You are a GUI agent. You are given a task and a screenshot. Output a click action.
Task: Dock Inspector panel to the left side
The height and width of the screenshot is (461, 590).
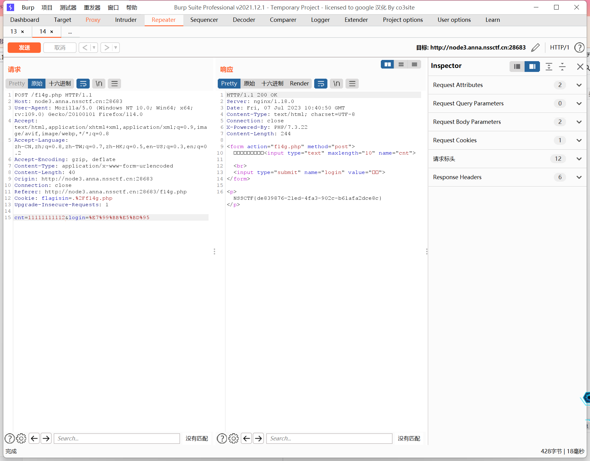point(517,67)
